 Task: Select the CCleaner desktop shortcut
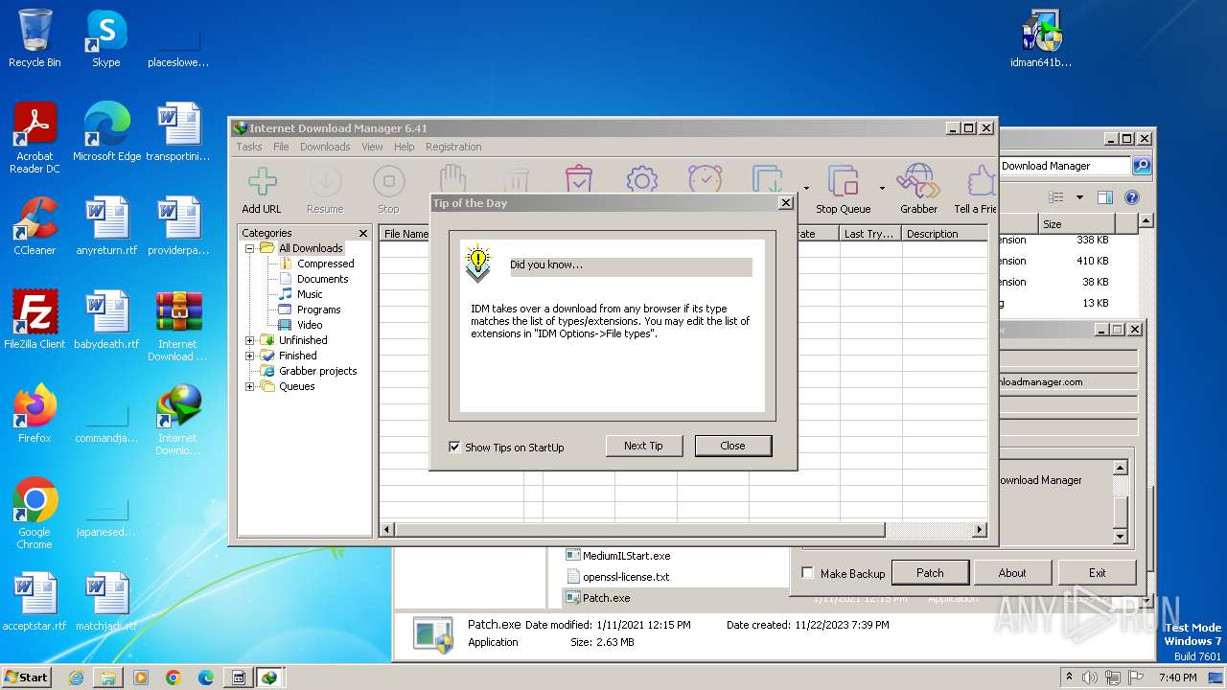(x=35, y=227)
